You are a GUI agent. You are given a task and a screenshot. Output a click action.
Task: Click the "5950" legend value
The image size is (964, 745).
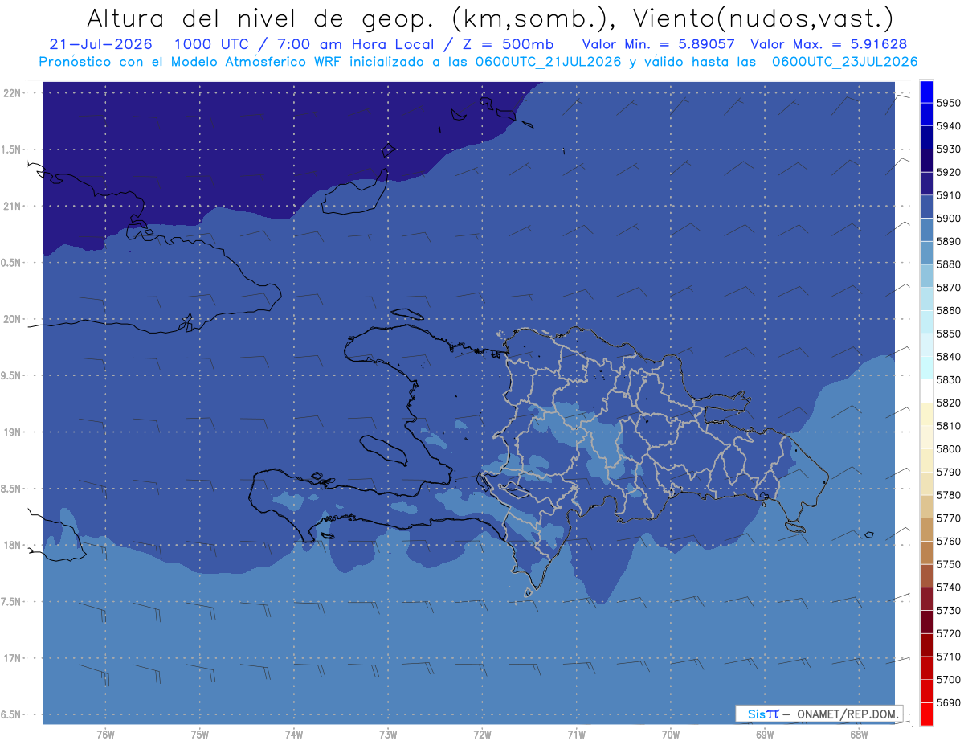pos(948,103)
